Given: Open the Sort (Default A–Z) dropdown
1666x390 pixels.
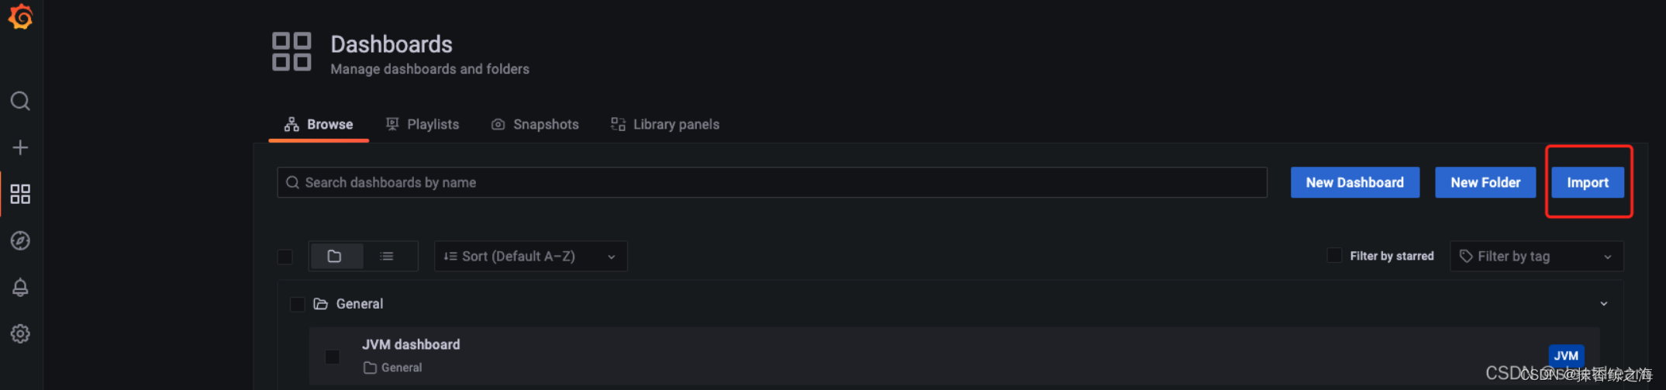Looking at the screenshot, I should (x=530, y=257).
